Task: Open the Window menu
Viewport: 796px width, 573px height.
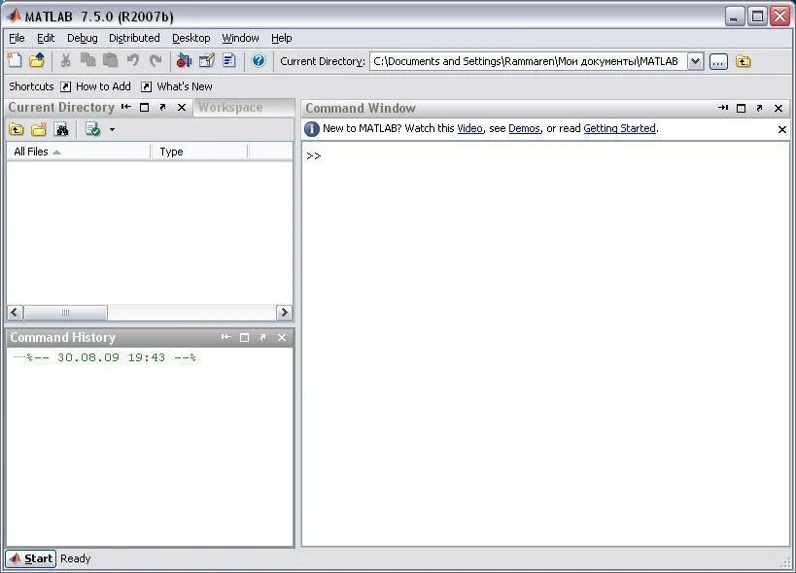Action: tap(240, 38)
